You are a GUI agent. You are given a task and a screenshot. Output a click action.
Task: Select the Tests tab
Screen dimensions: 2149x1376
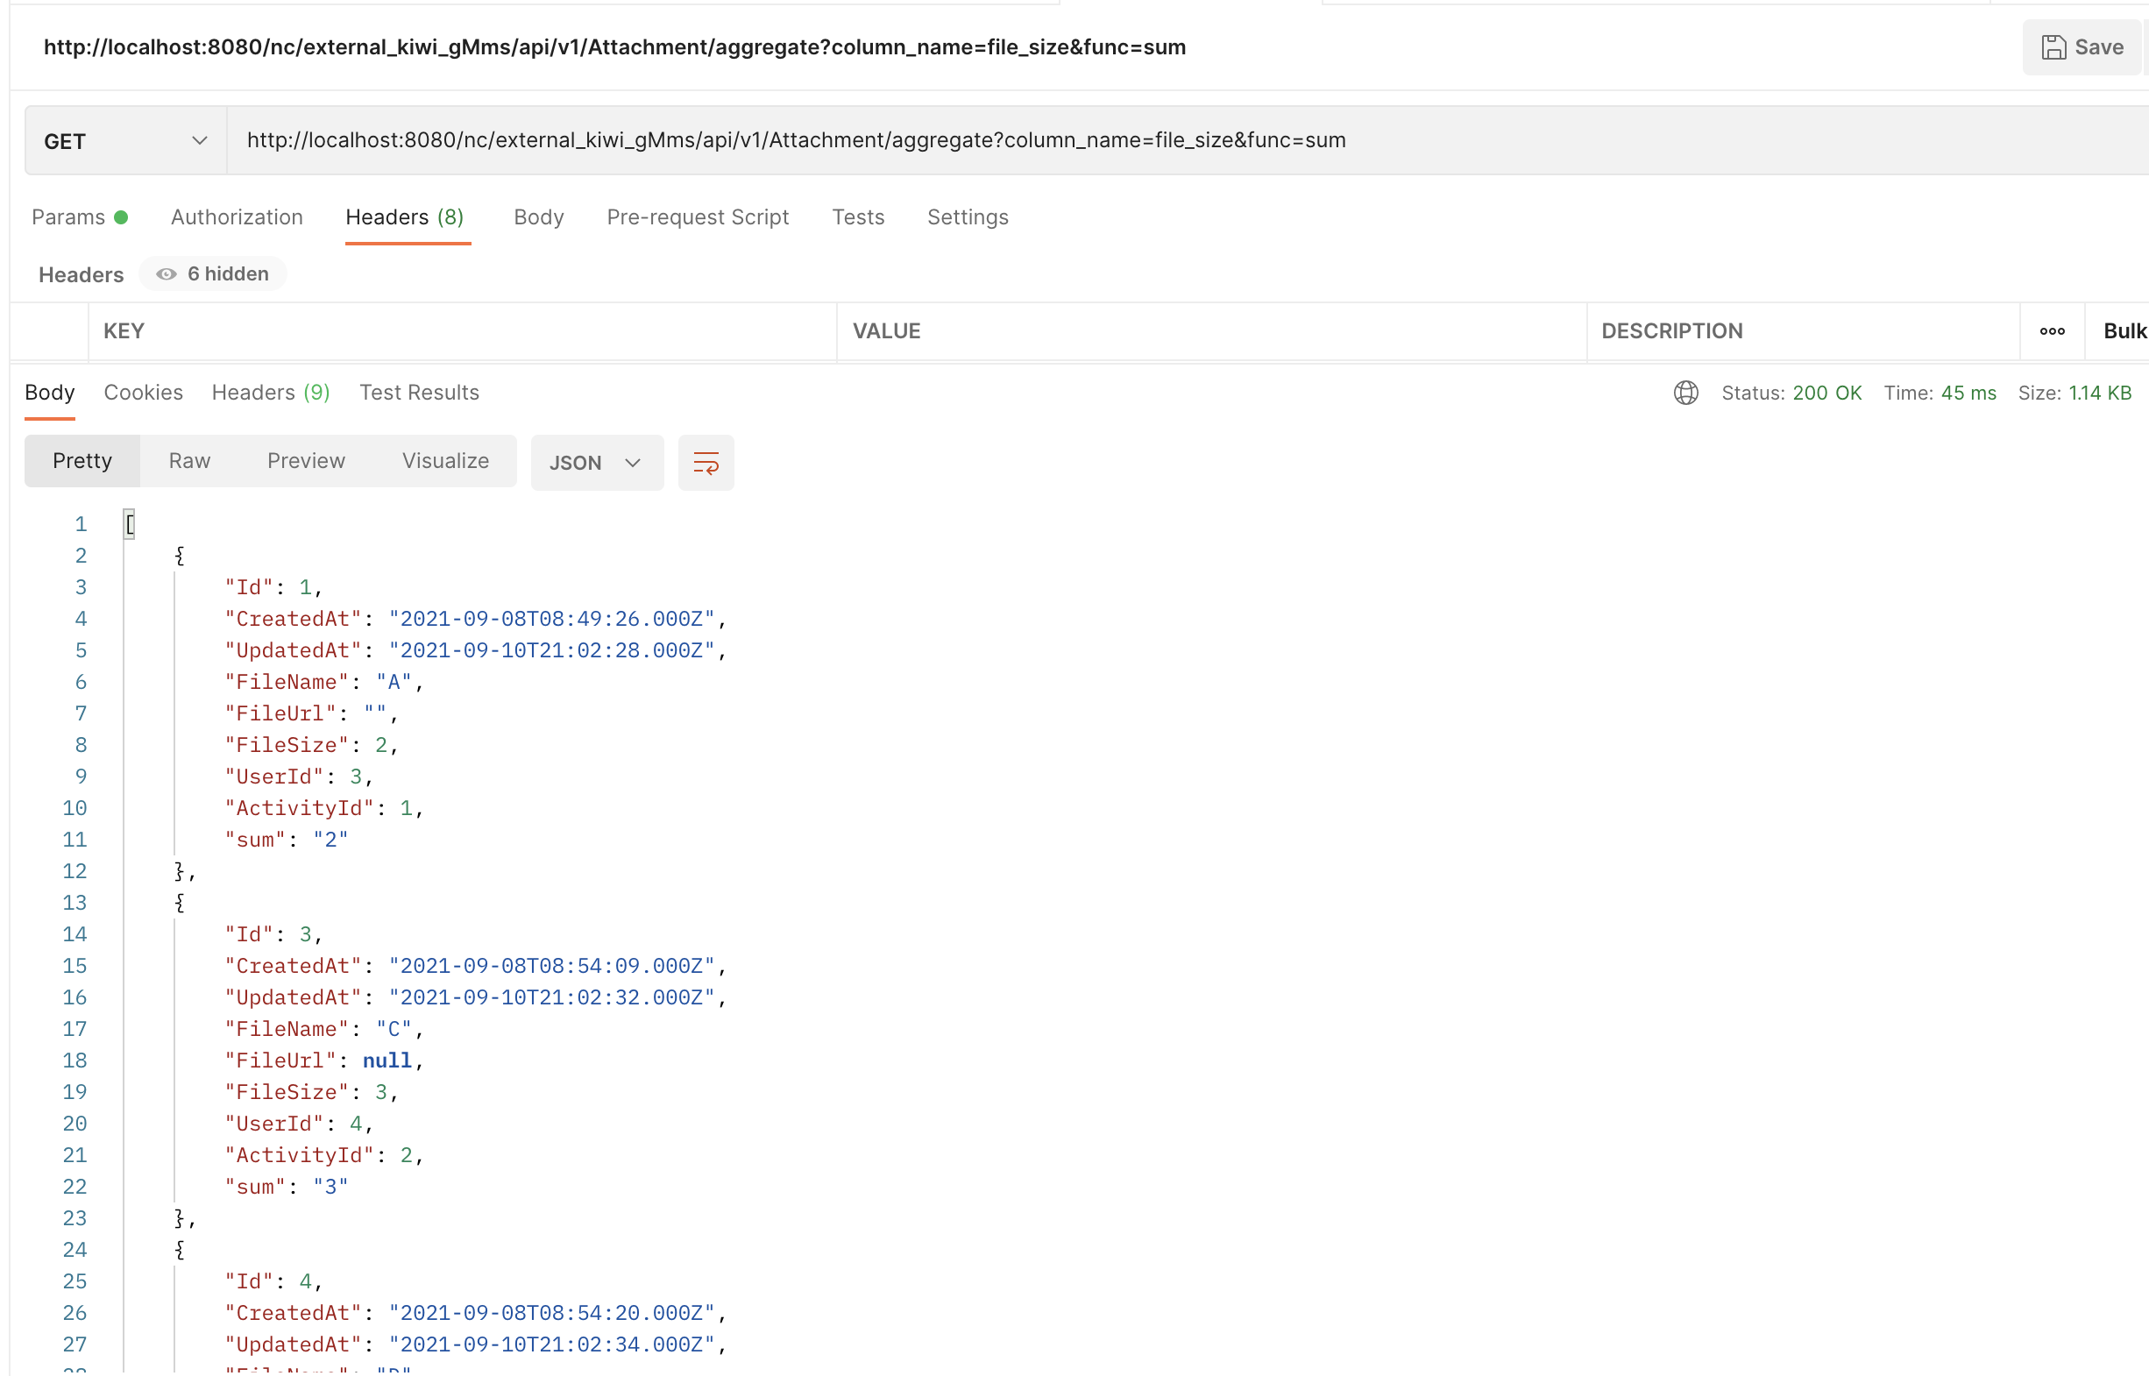[858, 217]
